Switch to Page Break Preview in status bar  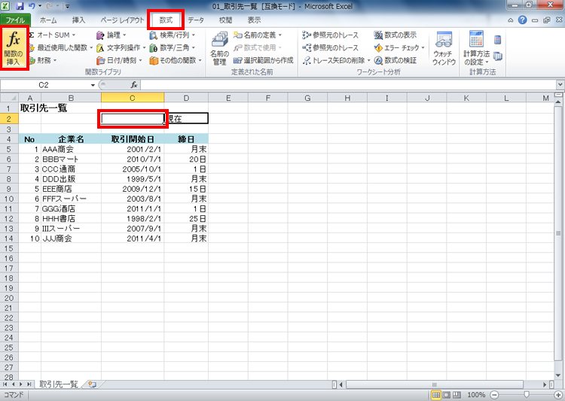click(x=457, y=395)
